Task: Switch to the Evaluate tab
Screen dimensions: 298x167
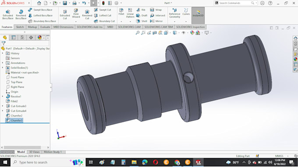Action: click(45, 27)
